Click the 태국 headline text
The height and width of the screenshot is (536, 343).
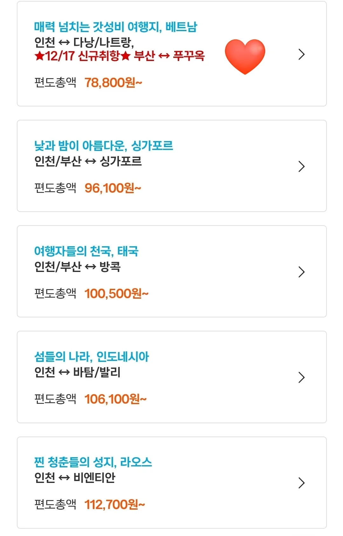[x=86, y=251]
